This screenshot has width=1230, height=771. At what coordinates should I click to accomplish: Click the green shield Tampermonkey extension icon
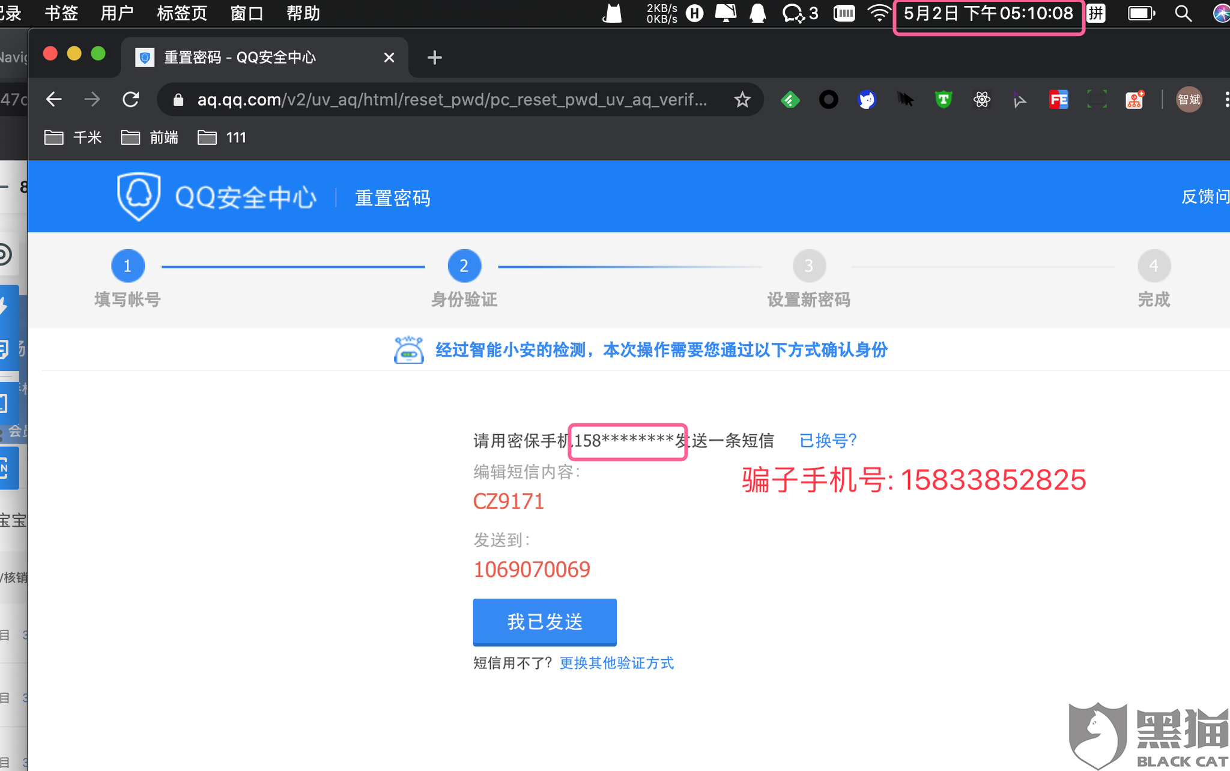click(943, 99)
